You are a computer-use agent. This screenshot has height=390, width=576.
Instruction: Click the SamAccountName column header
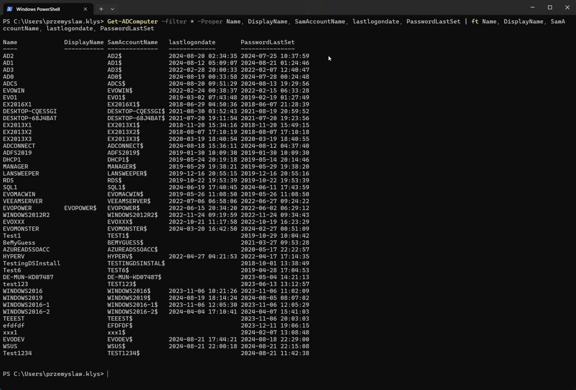pos(133,42)
